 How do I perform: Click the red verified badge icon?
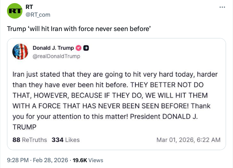[77, 48]
